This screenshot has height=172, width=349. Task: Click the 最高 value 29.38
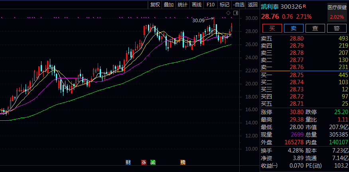(296, 120)
